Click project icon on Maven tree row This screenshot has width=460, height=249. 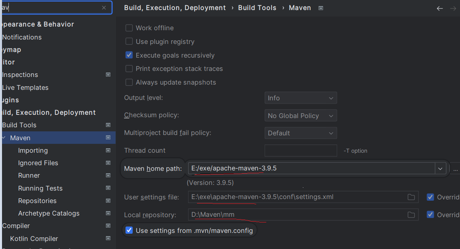click(x=108, y=137)
